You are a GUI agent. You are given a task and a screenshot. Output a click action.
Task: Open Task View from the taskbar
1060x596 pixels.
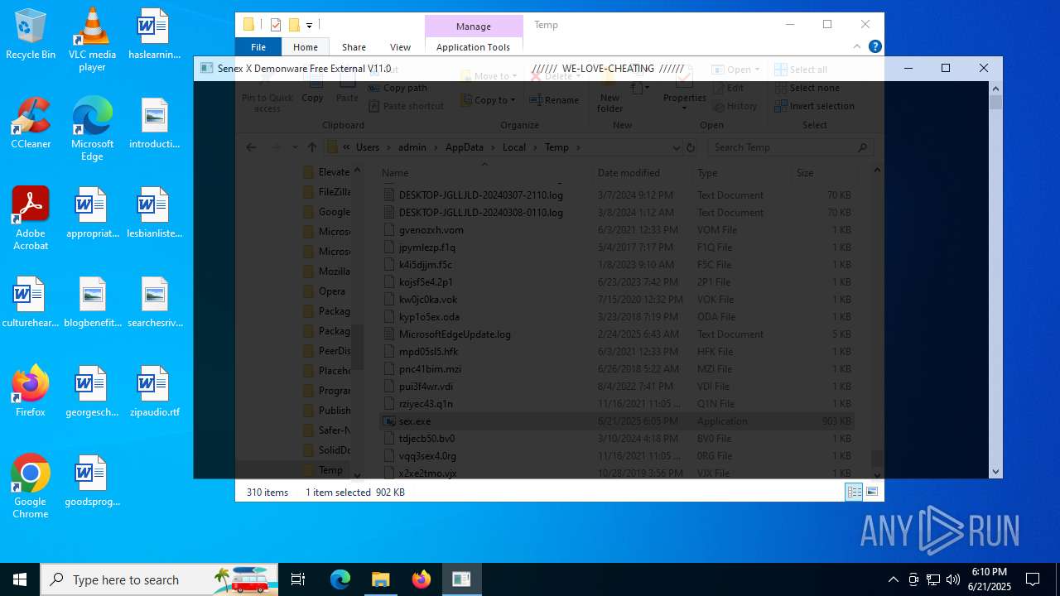298,579
